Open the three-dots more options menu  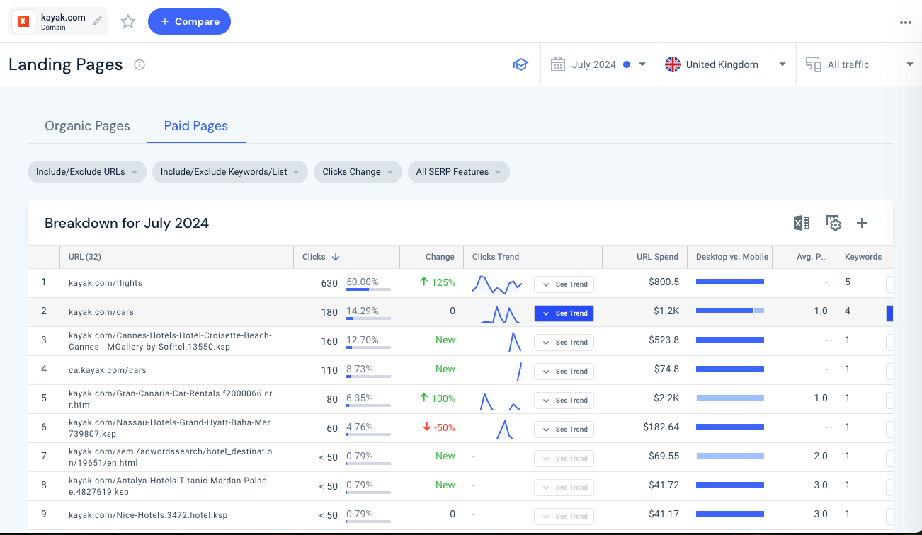pos(905,23)
